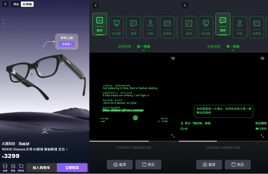
Task: Click the green 你的面前是一片湖水 description bubble
Action: click(223, 111)
